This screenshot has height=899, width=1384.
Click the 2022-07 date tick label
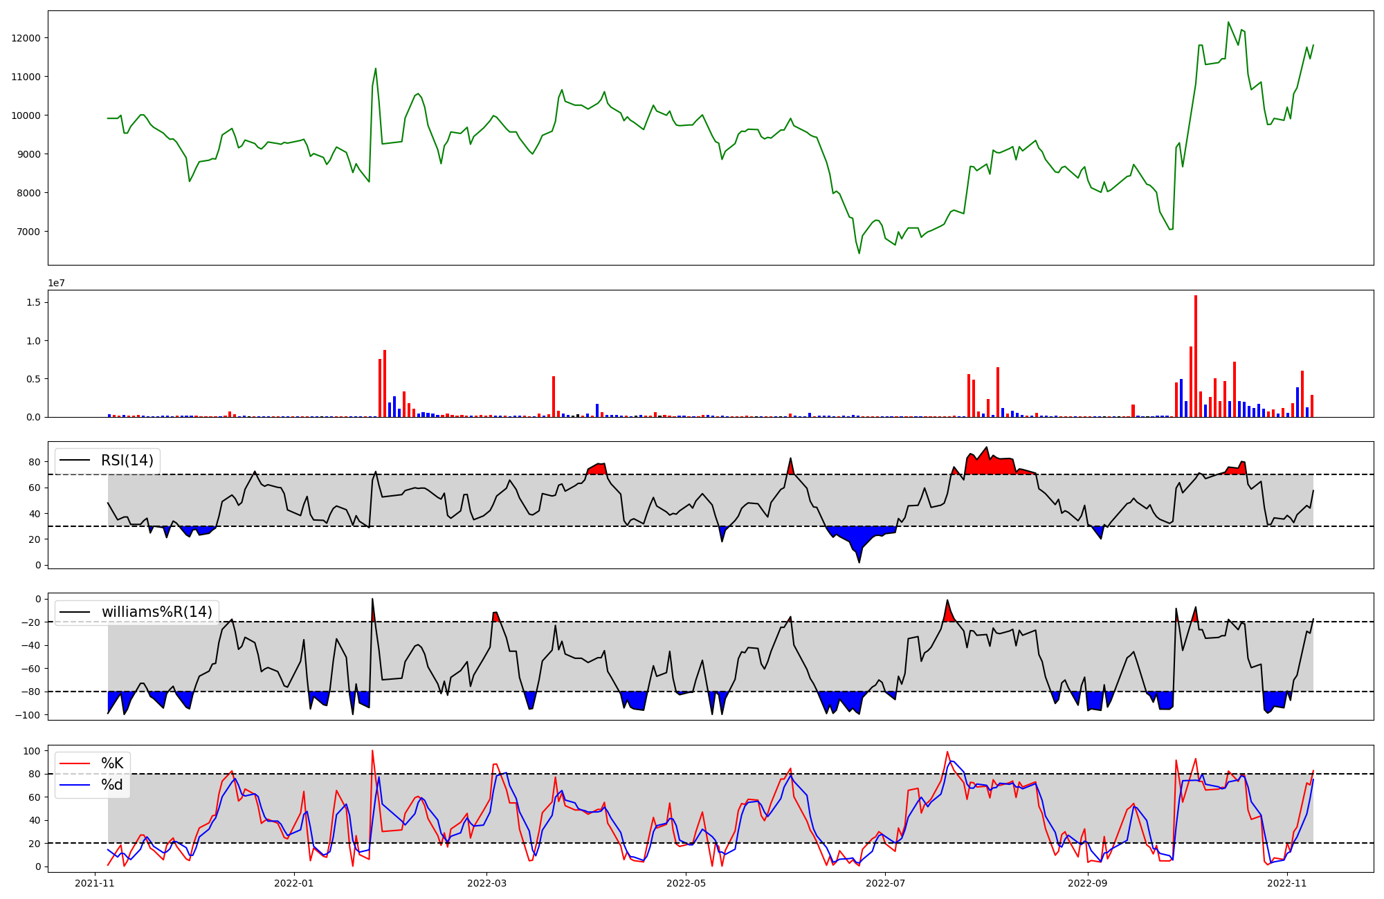click(885, 883)
